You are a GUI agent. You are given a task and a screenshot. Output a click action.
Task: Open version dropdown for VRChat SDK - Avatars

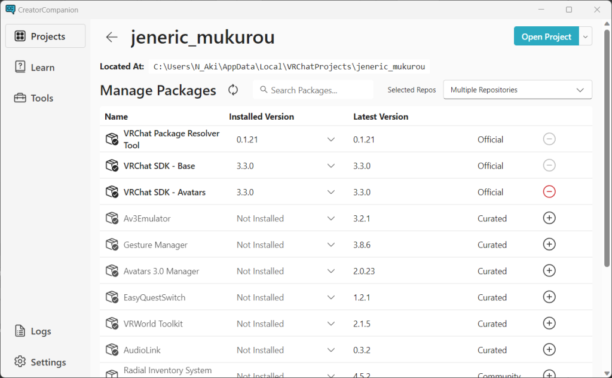click(331, 192)
